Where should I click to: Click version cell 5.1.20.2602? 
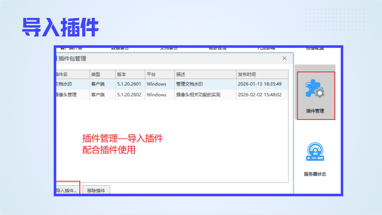click(129, 95)
